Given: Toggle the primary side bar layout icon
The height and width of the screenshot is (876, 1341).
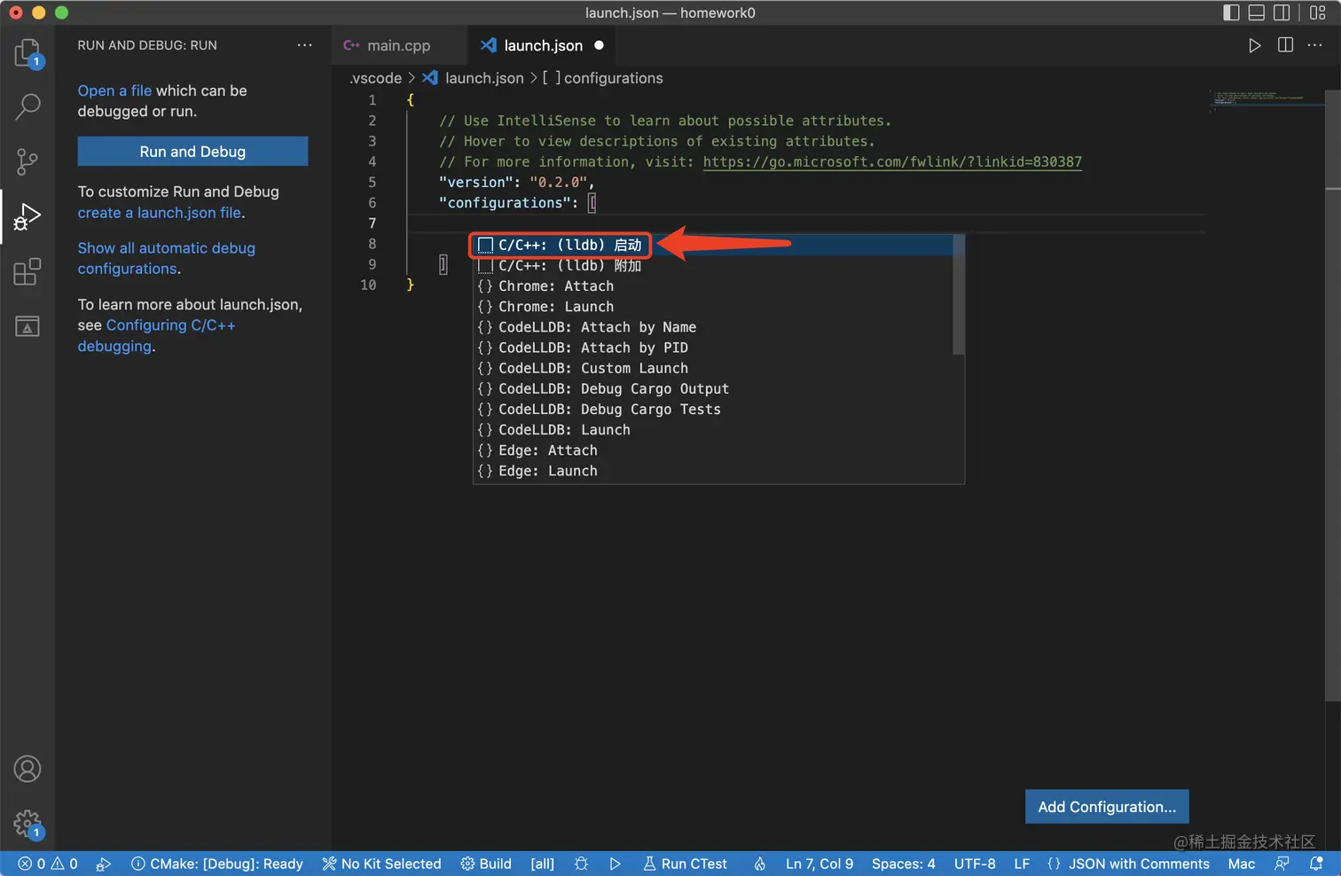Looking at the screenshot, I should pyautogui.click(x=1231, y=12).
